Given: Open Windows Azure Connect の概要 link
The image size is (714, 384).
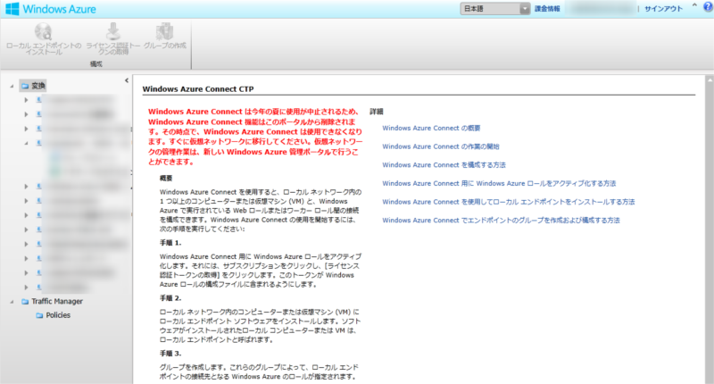Looking at the screenshot, I should 431,128.
